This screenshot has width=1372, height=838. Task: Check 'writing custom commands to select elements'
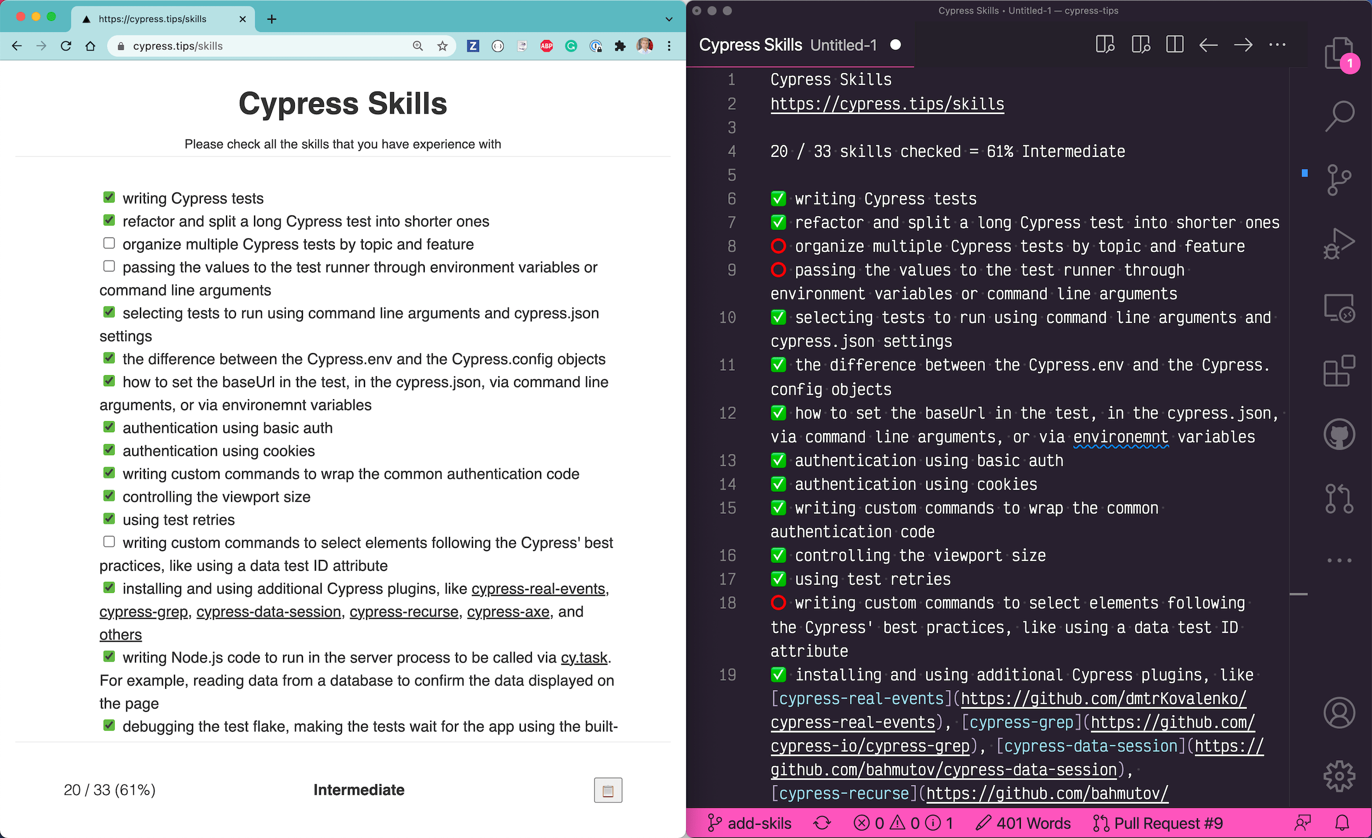109,541
